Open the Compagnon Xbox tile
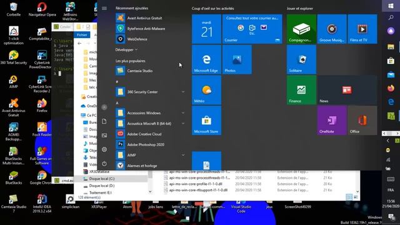The height and width of the screenshot is (225, 400). coord(301,29)
